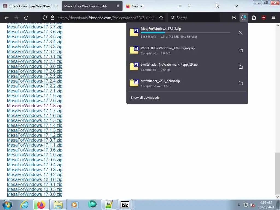Open Windows Explorer from taskbar
This screenshot has height=210, width=280.
[58, 205]
